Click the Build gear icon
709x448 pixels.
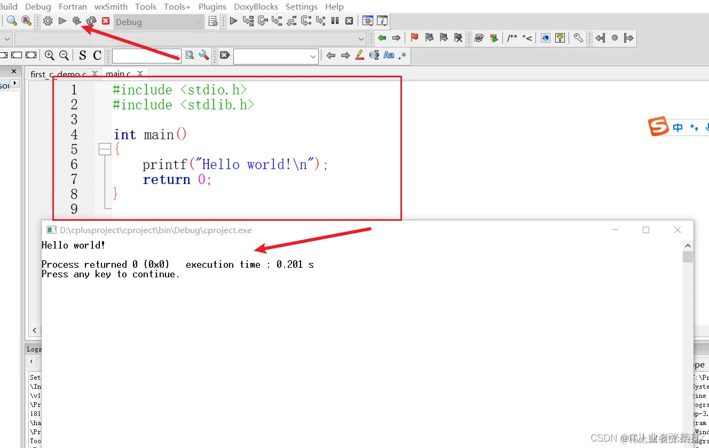coord(48,21)
